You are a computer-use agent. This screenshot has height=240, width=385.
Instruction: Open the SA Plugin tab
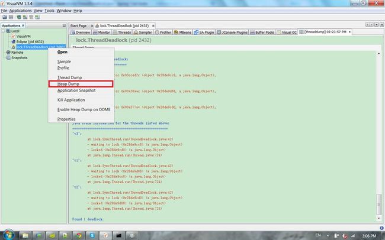pyautogui.click(x=204, y=33)
